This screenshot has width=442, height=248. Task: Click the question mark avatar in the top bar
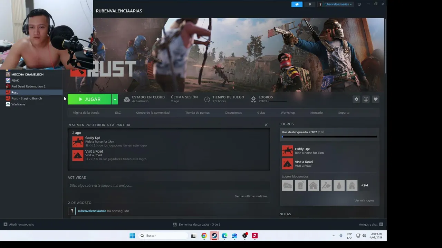(320, 4)
